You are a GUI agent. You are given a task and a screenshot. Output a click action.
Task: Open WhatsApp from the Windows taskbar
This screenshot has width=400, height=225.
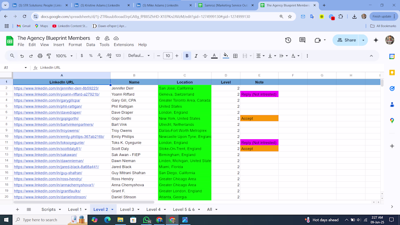click(147, 220)
